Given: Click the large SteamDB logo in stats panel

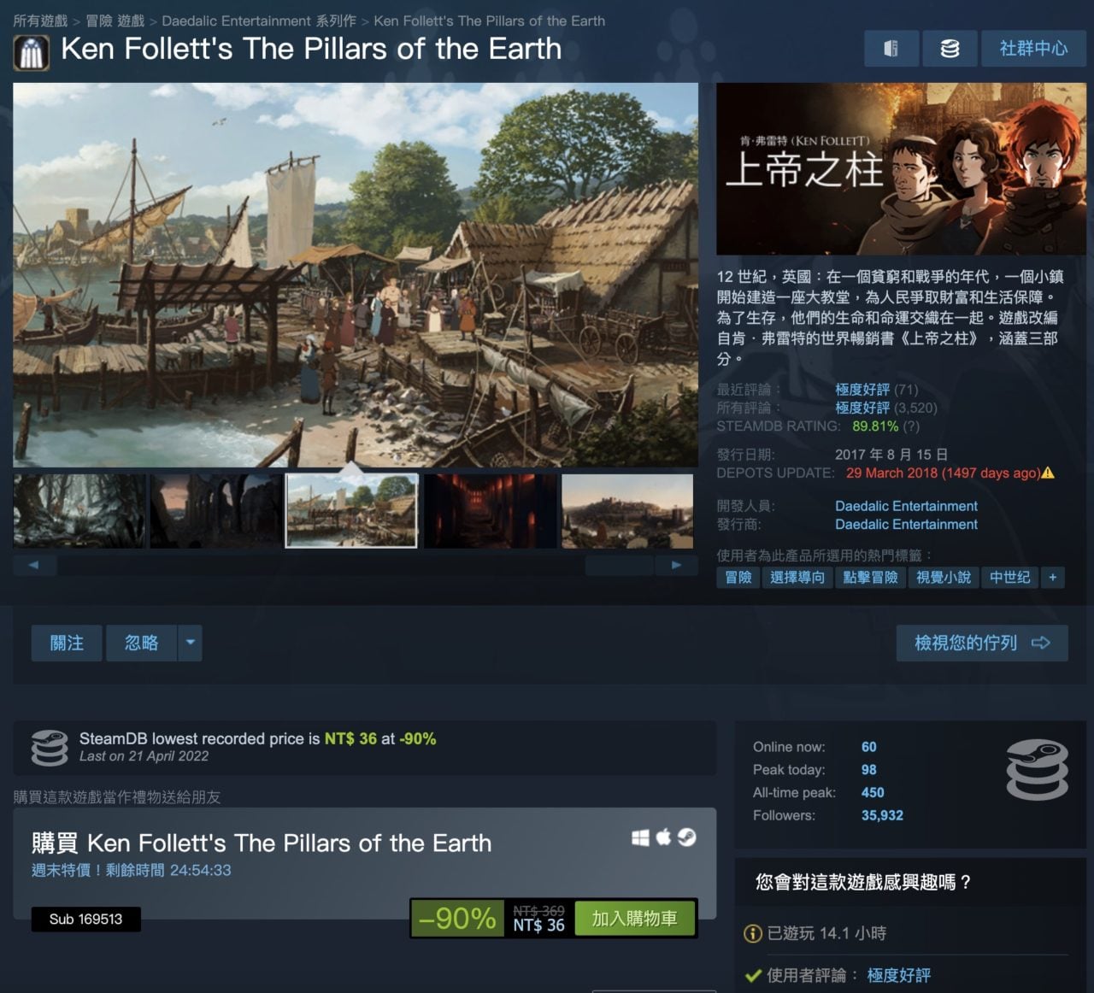Looking at the screenshot, I should click(1038, 769).
